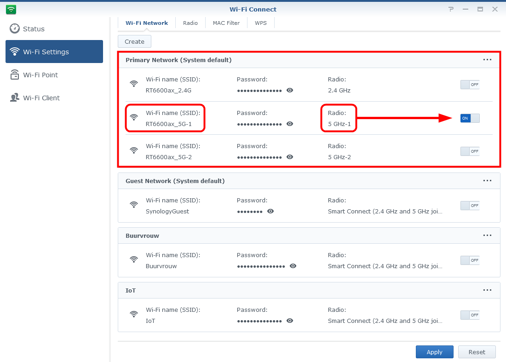Minimize the Wi-Fi Connect window
The image size is (506, 362).
coord(466,9)
